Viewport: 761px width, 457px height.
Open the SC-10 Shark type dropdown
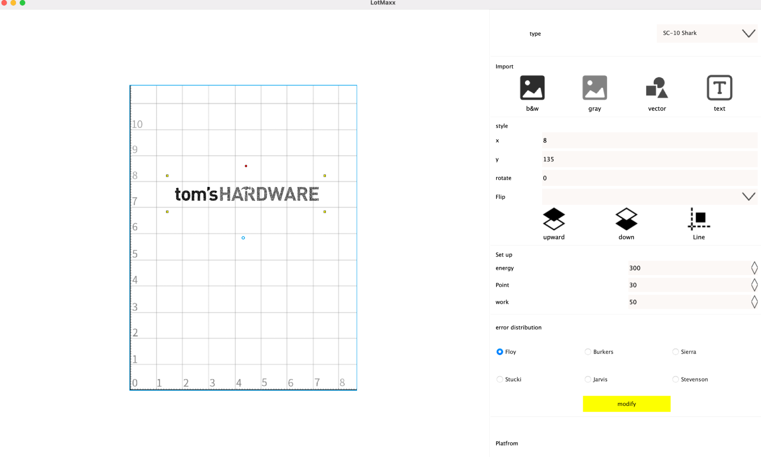pyautogui.click(x=707, y=34)
